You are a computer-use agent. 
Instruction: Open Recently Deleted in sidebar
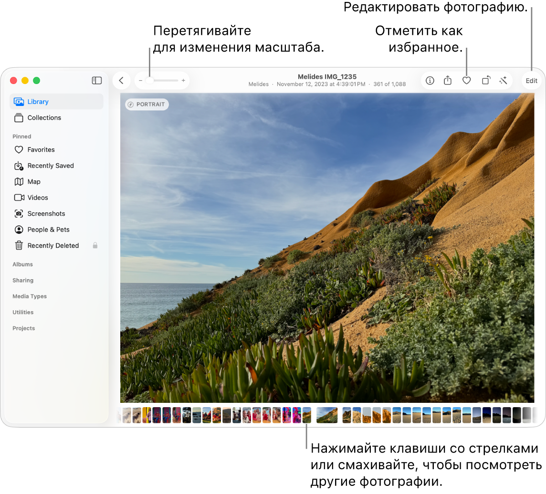53,245
